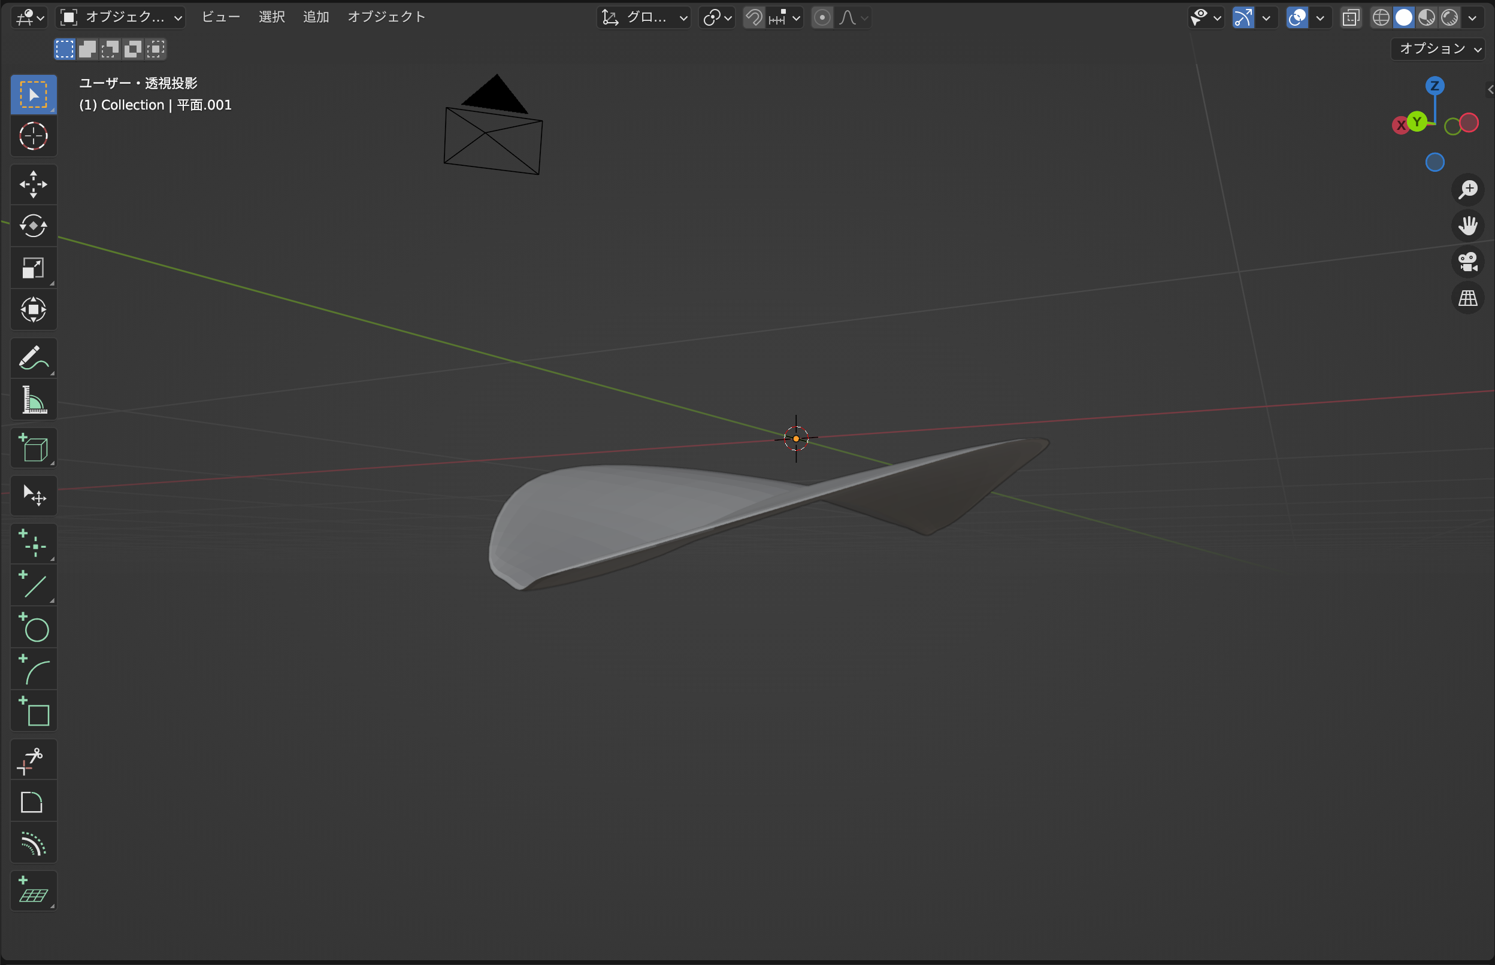Select the add grid plane tool
Image resolution: width=1495 pixels, height=965 pixels.
click(x=33, y=891)
